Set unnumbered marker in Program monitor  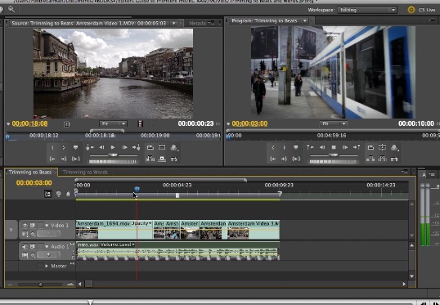pos(296,147)
